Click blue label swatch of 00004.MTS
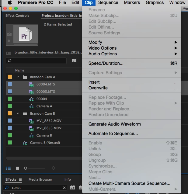This screenshot has height=194, width=188. 10,84
